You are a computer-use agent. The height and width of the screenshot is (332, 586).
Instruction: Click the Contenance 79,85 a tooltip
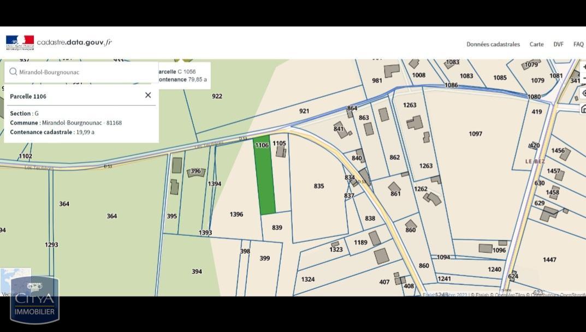pyautogui.click(x=182, y=79)
